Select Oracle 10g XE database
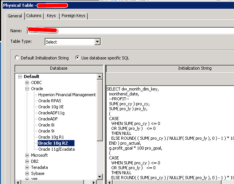 tap(51, 107)
